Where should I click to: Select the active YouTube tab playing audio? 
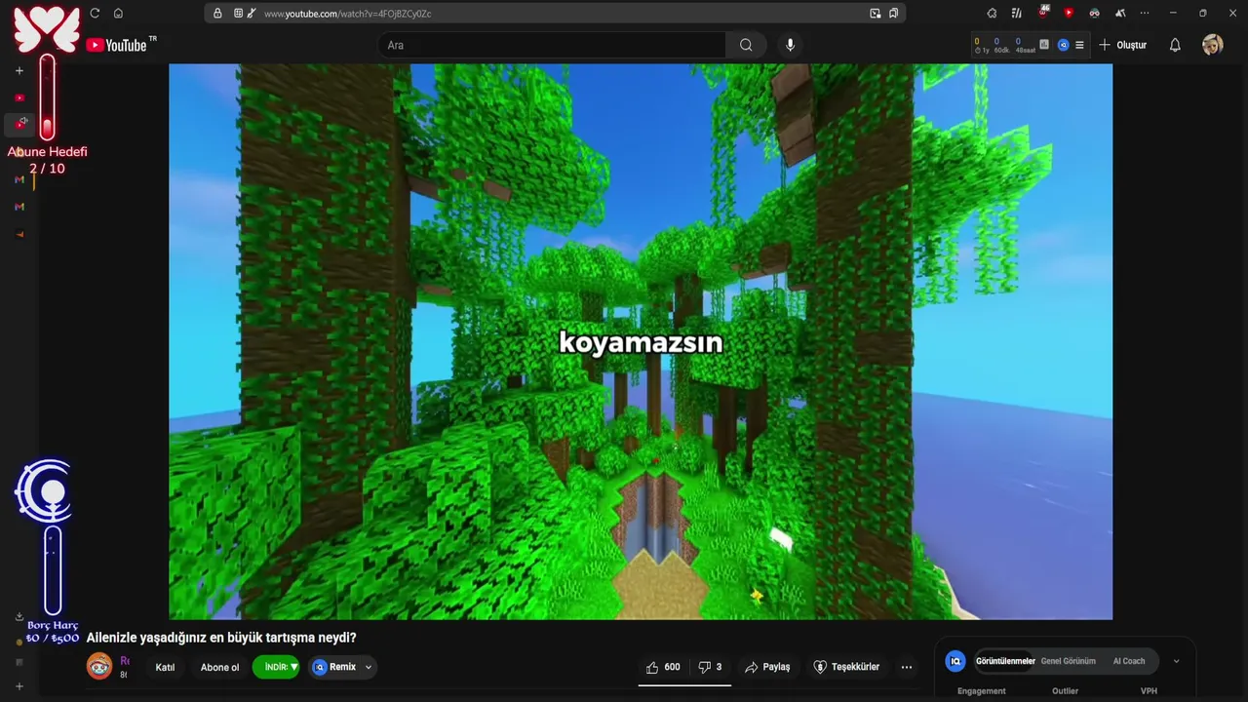[20, 124]
